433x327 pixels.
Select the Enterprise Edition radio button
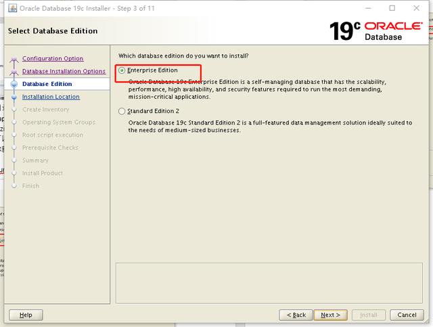(x=122, y=70)
